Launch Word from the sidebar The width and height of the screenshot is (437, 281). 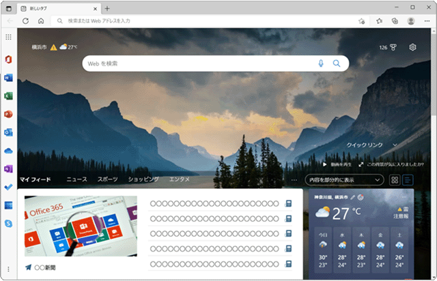click(x=8, y=78)
